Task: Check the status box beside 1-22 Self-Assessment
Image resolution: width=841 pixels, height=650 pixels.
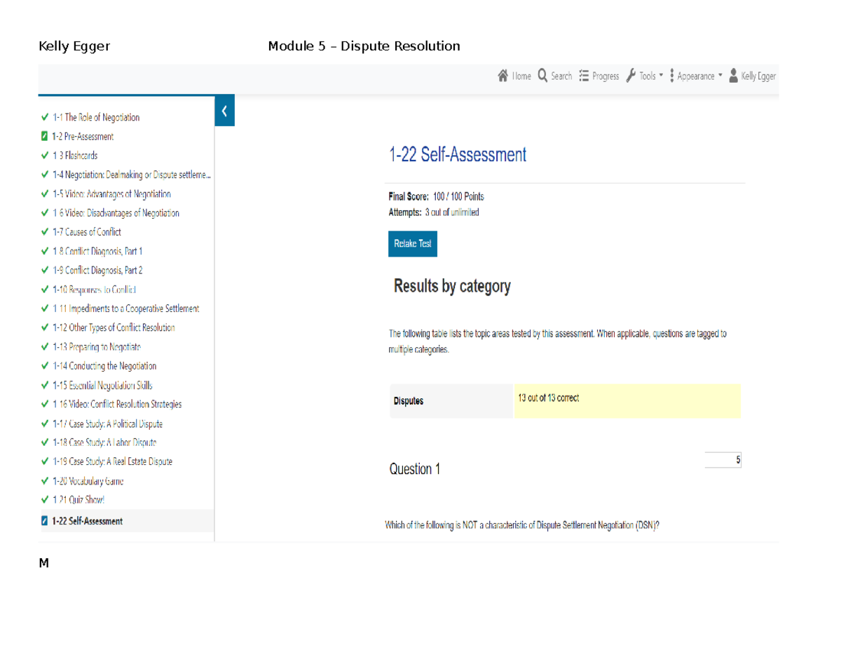Action: (x=43, y=521)
